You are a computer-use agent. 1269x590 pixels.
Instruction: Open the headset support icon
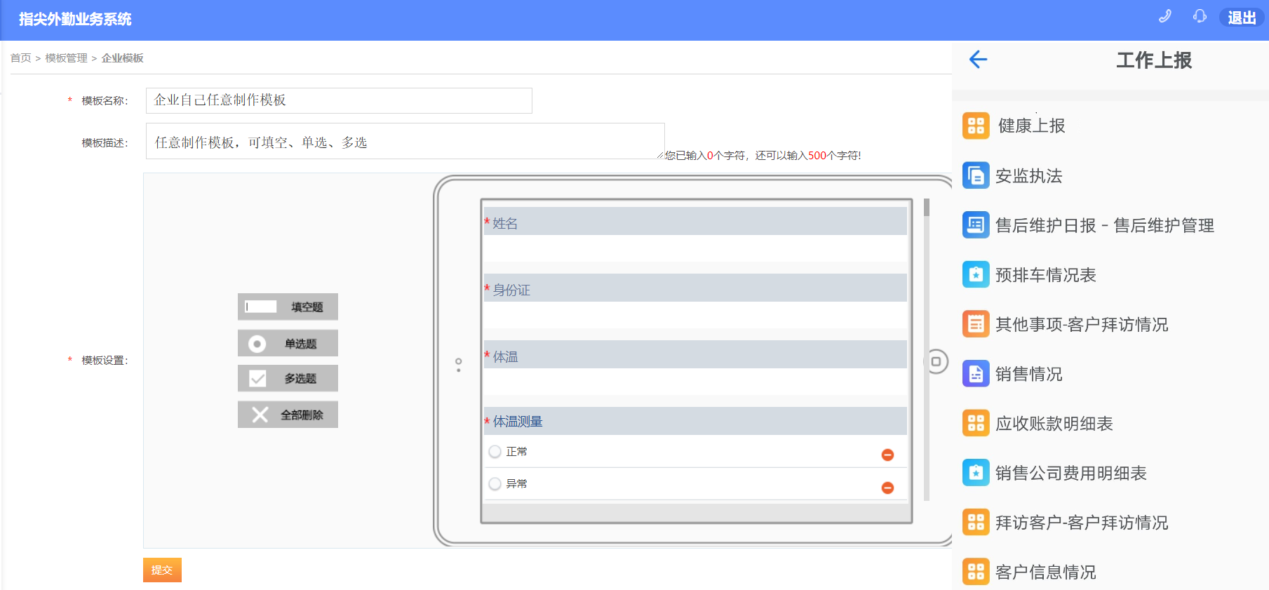1200,16
